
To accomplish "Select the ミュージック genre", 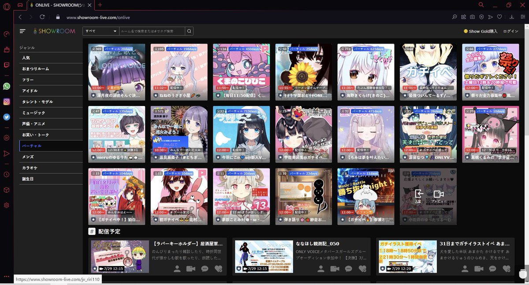I will point(51,113).
